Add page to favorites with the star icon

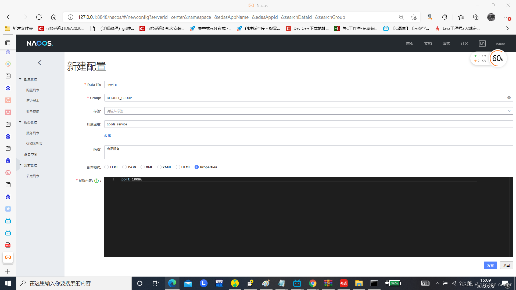coord(413,17)
